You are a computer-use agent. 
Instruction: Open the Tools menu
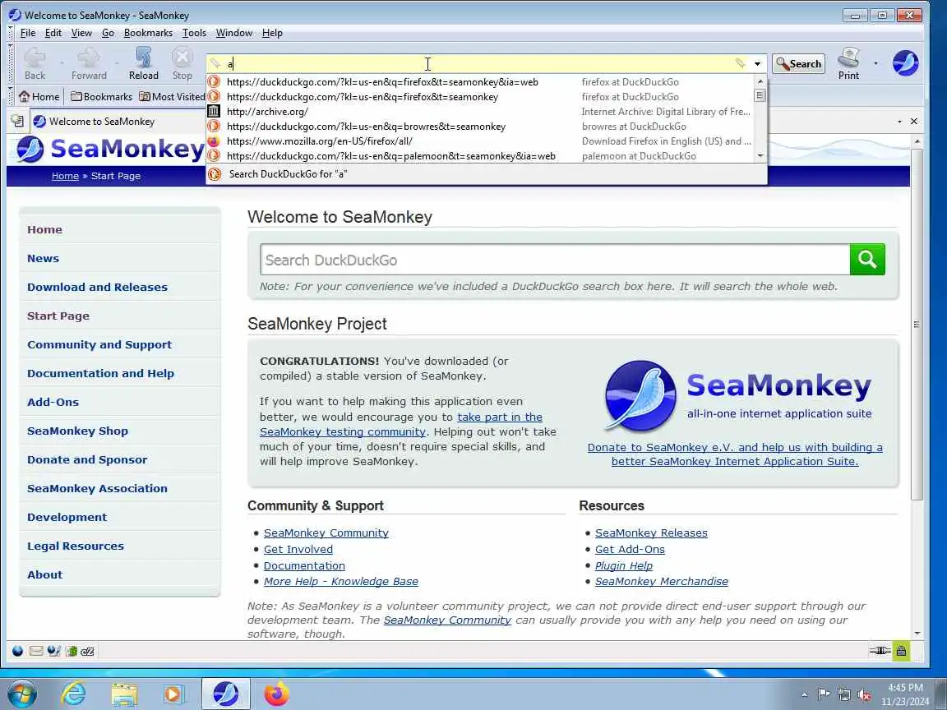pyautogui.click(x=194, y=33)
